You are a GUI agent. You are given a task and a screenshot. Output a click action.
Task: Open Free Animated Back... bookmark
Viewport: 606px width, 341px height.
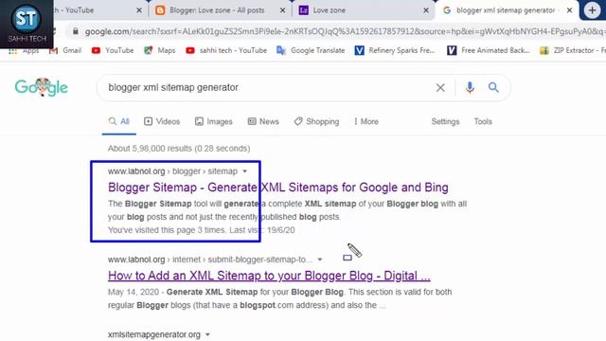[x=489, y=50]
